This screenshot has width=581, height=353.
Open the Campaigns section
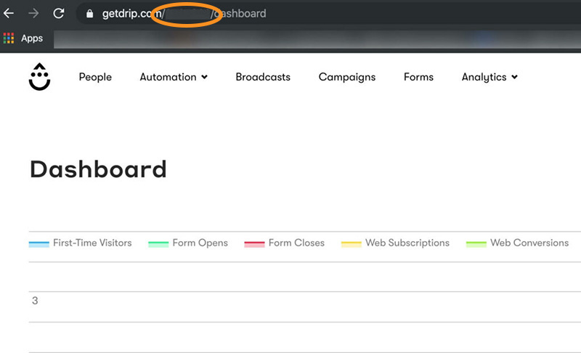point(347,77)
